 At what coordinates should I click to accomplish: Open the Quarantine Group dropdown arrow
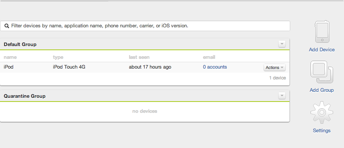coord(282,96)
